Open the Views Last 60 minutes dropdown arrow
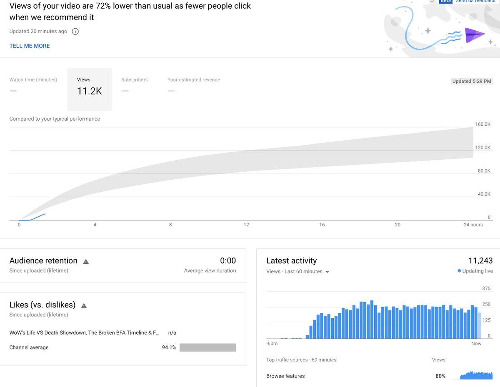500x387 pixels. pos(327,272)
